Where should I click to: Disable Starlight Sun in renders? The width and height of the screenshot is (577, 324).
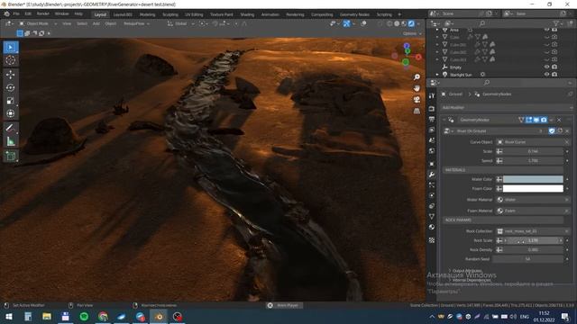pos(554,74)
